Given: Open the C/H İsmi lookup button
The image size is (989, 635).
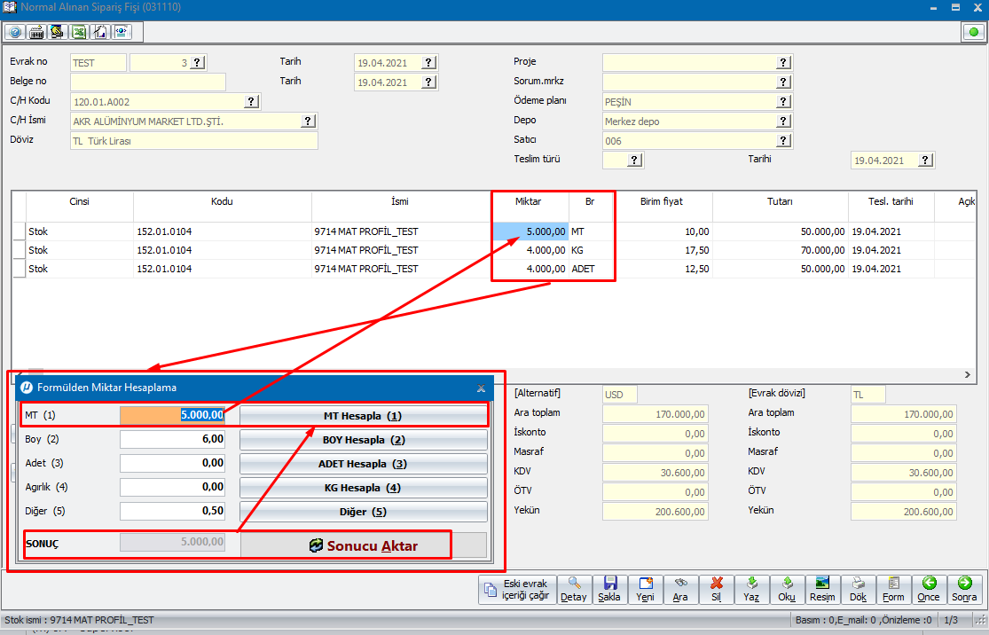Looking at the screenshot, I should 309,122.
